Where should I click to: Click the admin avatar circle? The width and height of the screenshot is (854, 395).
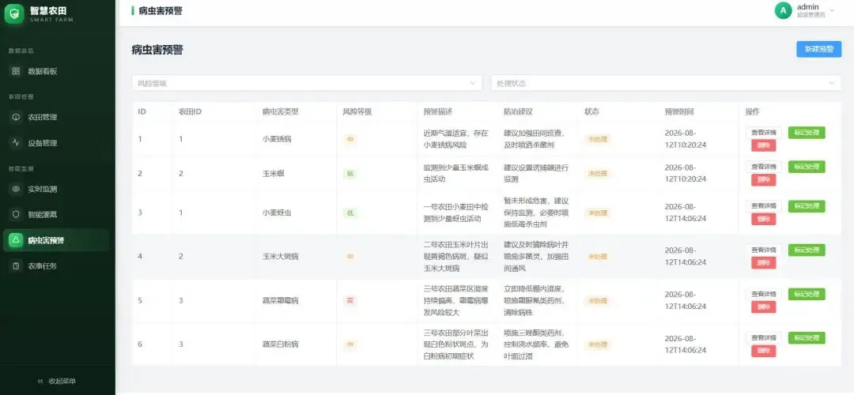coord(783,10)
